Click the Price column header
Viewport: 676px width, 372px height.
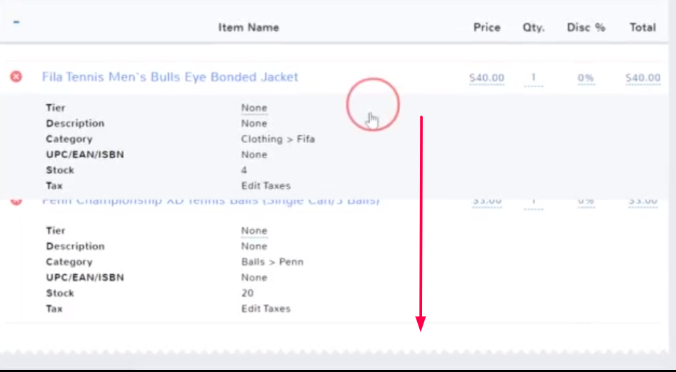487,28
